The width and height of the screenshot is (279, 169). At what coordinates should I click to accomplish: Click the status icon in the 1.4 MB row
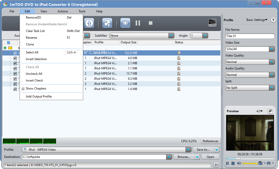pyautogui.click(x=179, y=89)
